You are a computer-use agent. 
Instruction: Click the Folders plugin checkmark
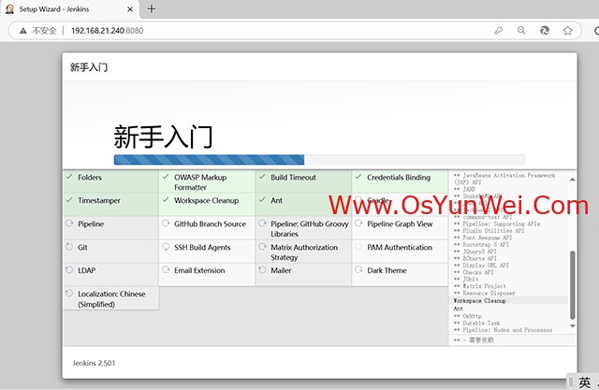pyautogui.click(x=69, y=177)
